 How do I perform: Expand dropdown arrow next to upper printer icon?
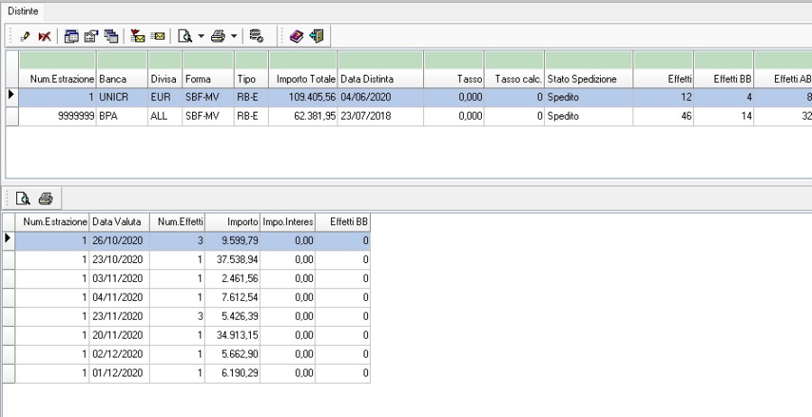point(233,36)
